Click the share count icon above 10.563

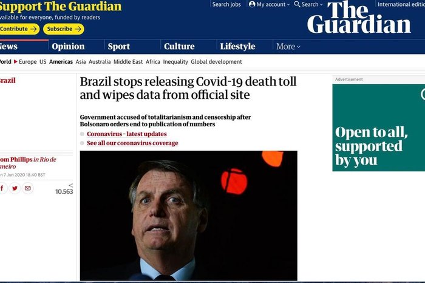[71, 185]
